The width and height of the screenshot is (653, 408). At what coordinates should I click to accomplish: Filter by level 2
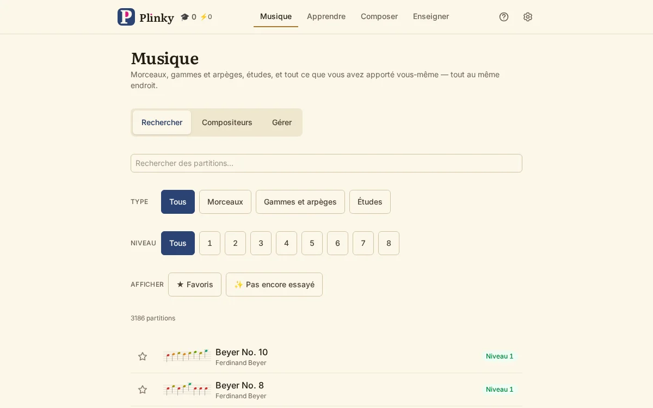(235, 243)
